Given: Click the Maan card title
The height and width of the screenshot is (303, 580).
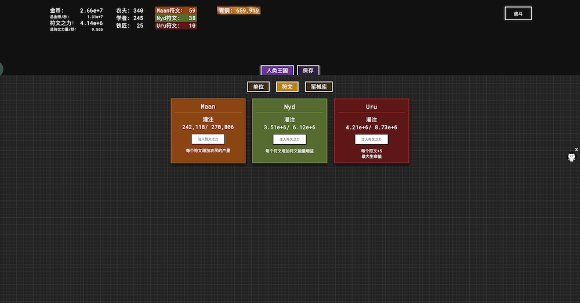Looking at the screenshot, I should tap(208, 107).
